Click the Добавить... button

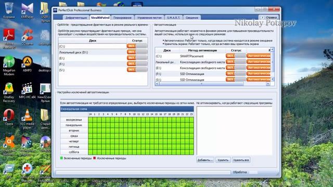point(205,160)
